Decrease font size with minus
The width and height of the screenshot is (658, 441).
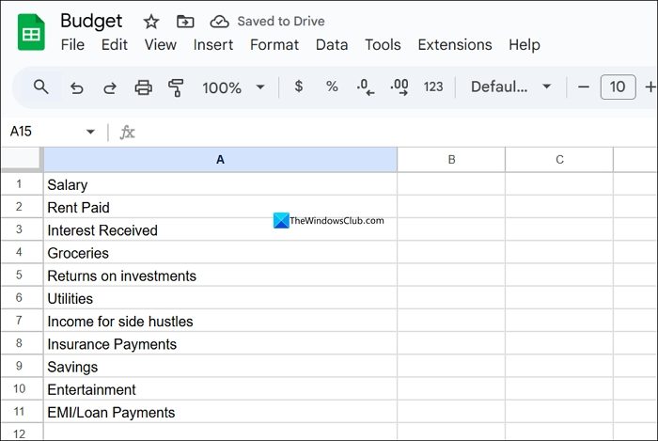click(584, 87)
